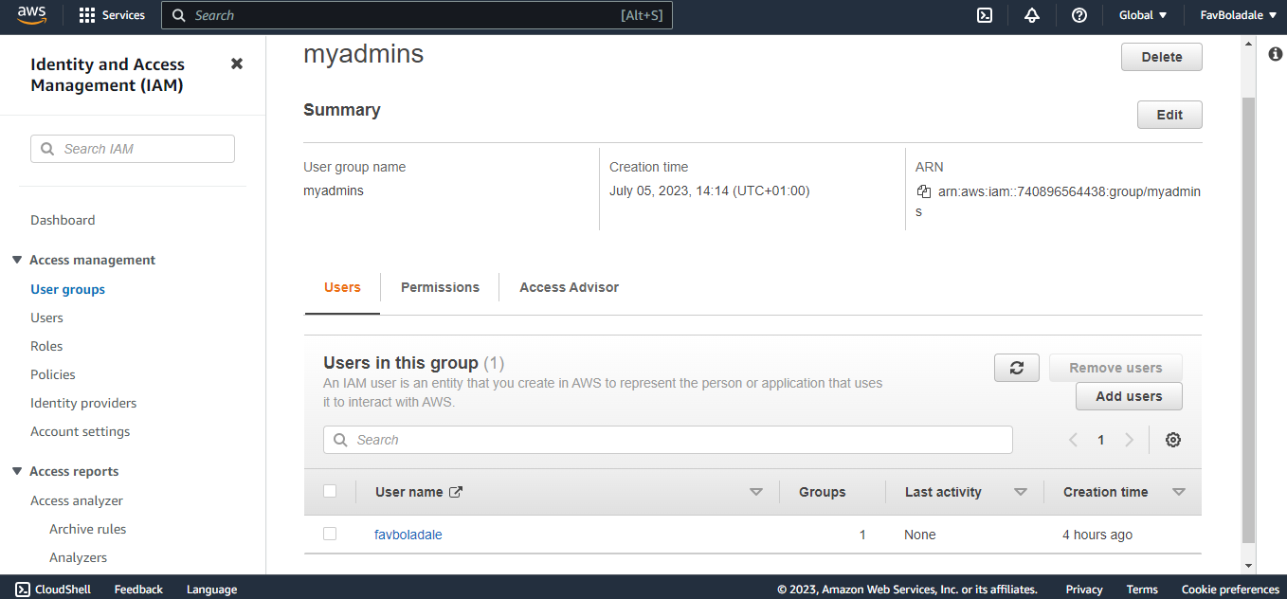This screenshot has width=1287, height=599.
Task: Refresh the users in this group list
Action: 1017,368
